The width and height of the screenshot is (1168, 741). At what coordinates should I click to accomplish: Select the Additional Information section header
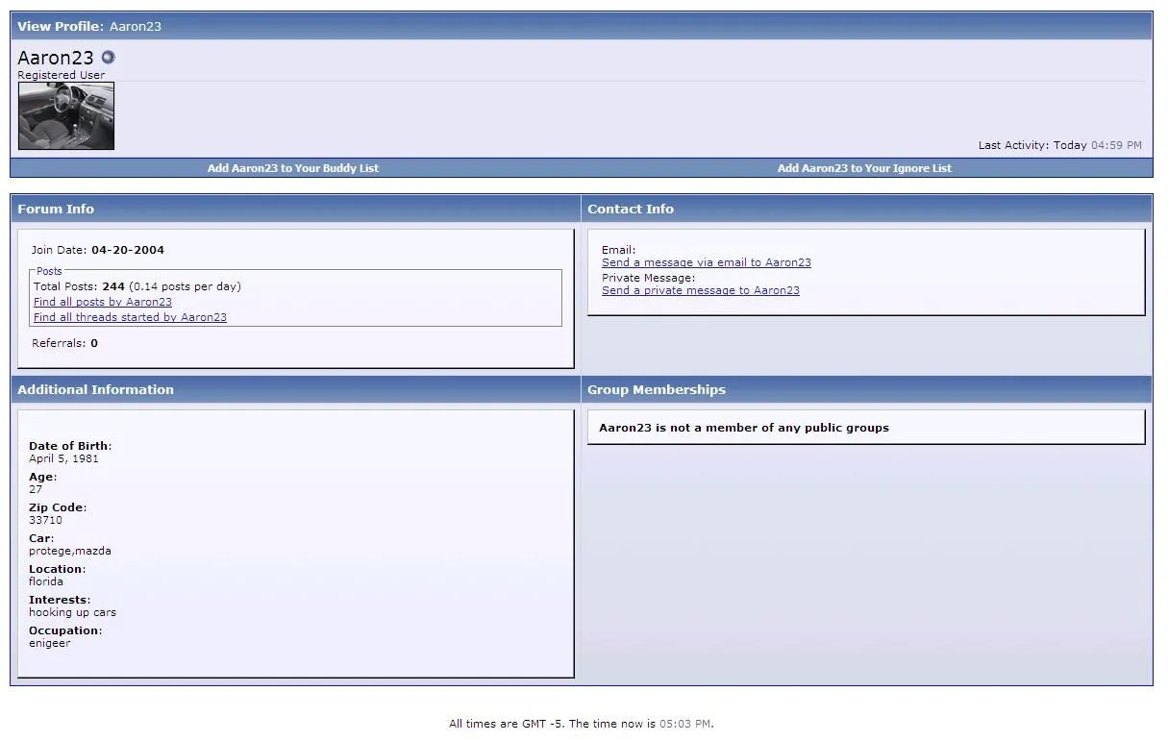96,389
